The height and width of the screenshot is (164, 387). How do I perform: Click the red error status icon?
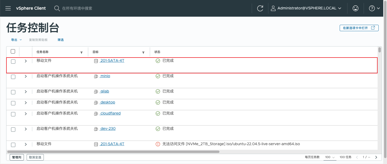tap(158, 144)
